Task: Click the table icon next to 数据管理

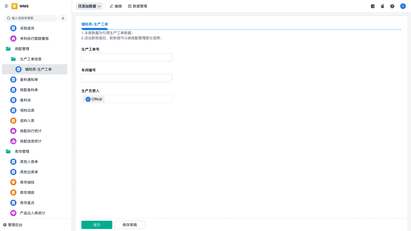Action: (x=130, y=6)
